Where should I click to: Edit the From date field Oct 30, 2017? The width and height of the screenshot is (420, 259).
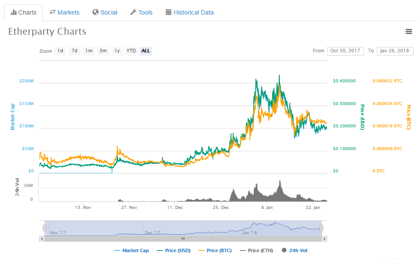pos(345,51)
